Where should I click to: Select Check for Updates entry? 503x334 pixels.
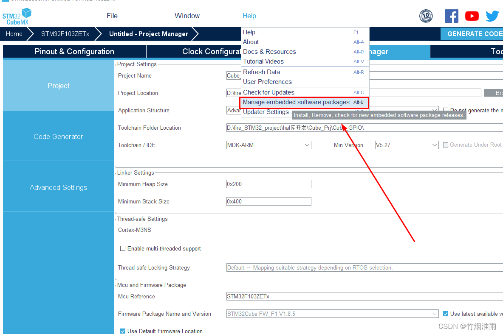tap(305, 92)
